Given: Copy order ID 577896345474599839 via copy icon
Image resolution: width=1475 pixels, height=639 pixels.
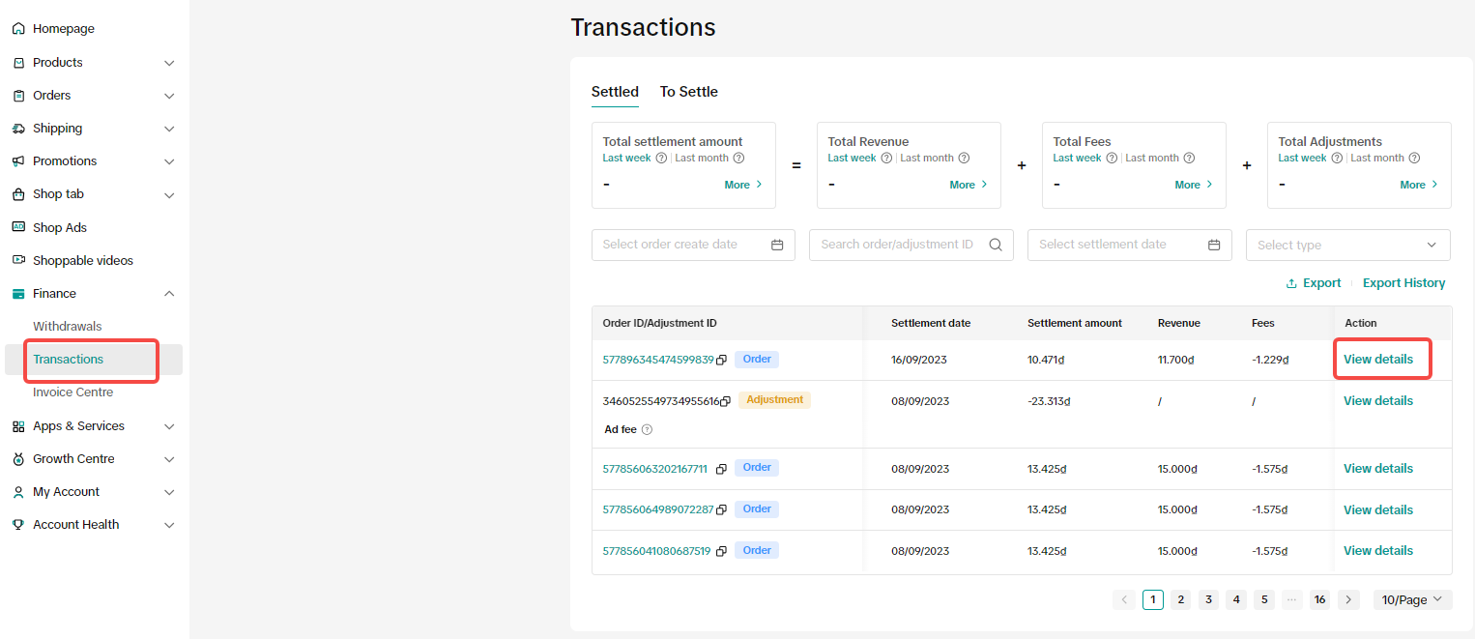Looking at the screenshot, I should pyautogui.click(x=721, y=360).
